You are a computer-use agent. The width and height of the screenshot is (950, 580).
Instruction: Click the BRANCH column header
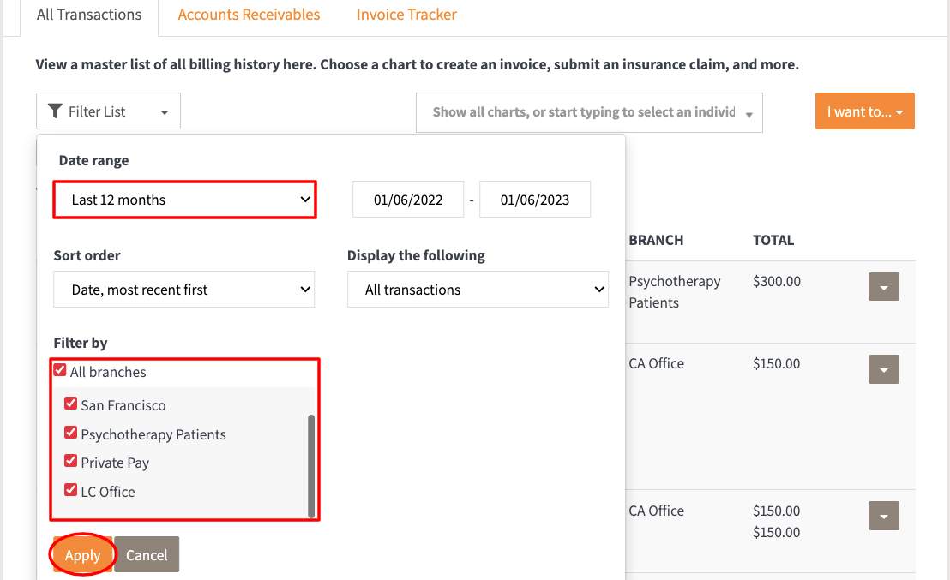coord(656,241)
